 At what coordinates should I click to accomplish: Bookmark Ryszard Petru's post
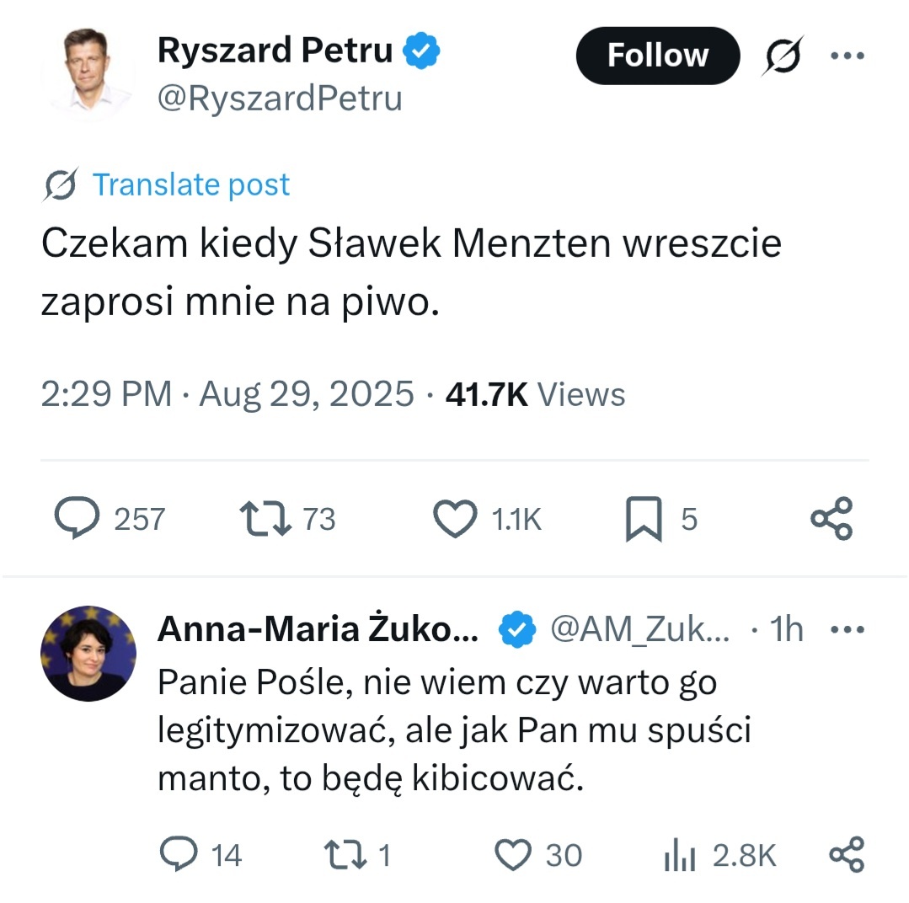pos(644,519)
